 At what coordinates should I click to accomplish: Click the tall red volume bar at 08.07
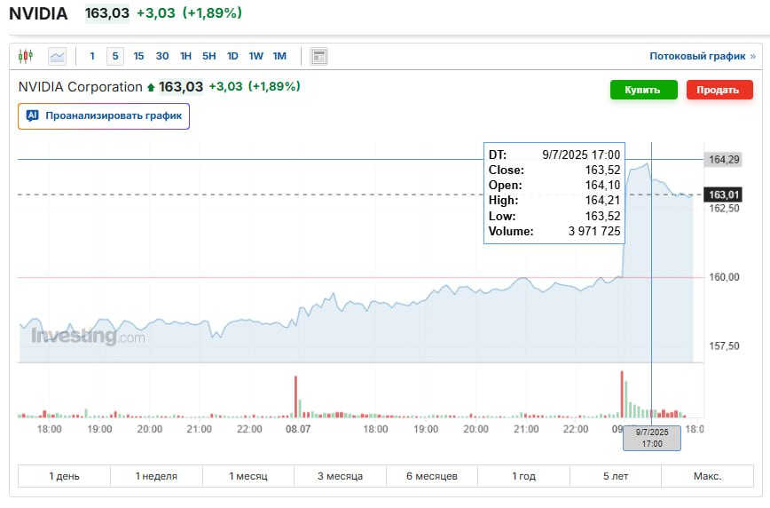pos(295,395)
